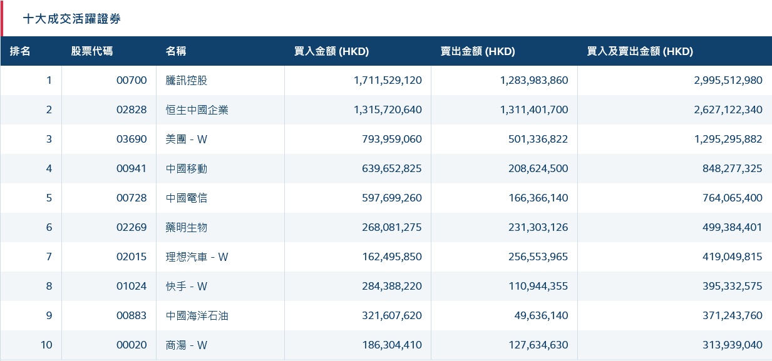Click buy amount 1,315,720,640
This screenshot has width=772, height=361.
tap(388, 109)
